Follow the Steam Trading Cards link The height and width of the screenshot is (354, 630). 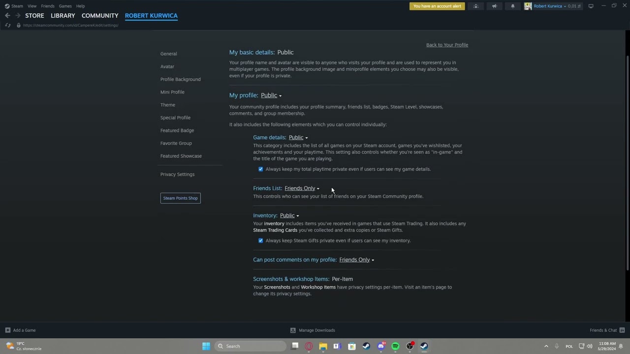(275, 230)
